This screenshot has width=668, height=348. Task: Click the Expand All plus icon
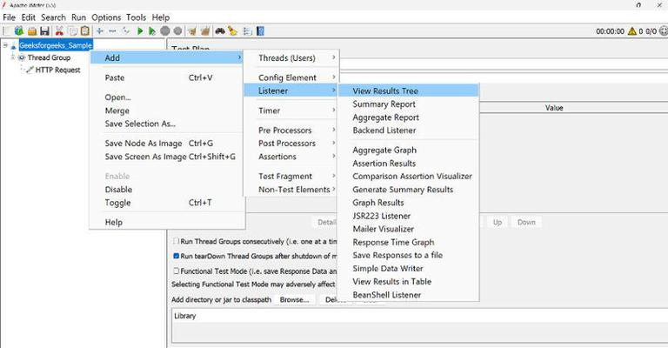pyautogui.click(x=100, y=30)
